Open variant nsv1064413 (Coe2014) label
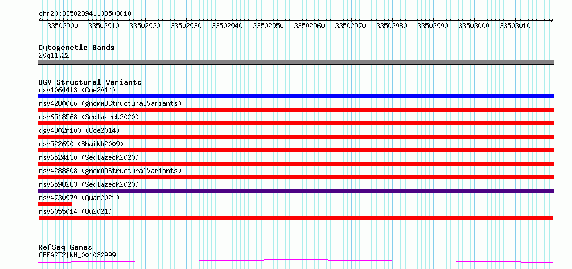The image size is (572, 269). pyautogui.click(x=77, y=90)
